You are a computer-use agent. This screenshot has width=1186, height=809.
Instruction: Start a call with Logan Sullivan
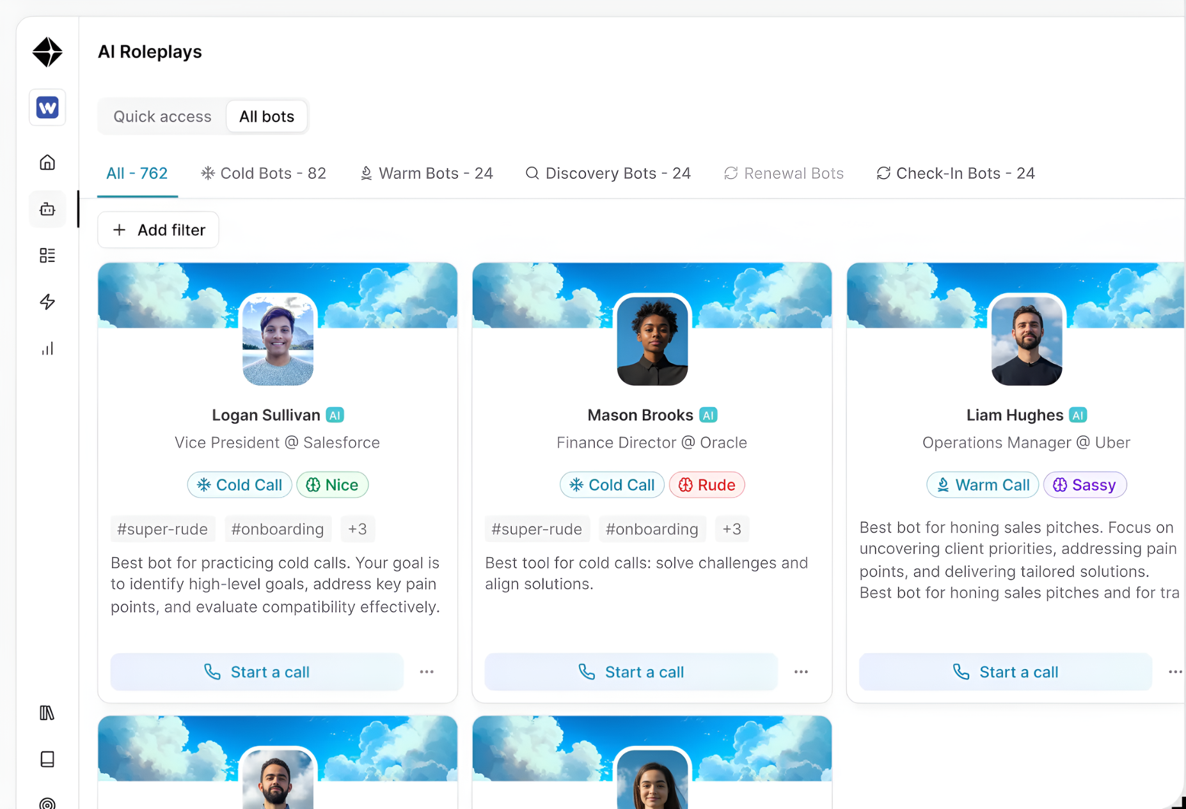pyautogui.click(x=257, y=672)
